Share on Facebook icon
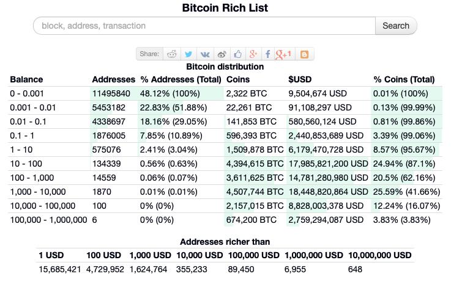The height and width of the screenshot is (282, 451). pyautogui.click(x=268, y=54)
